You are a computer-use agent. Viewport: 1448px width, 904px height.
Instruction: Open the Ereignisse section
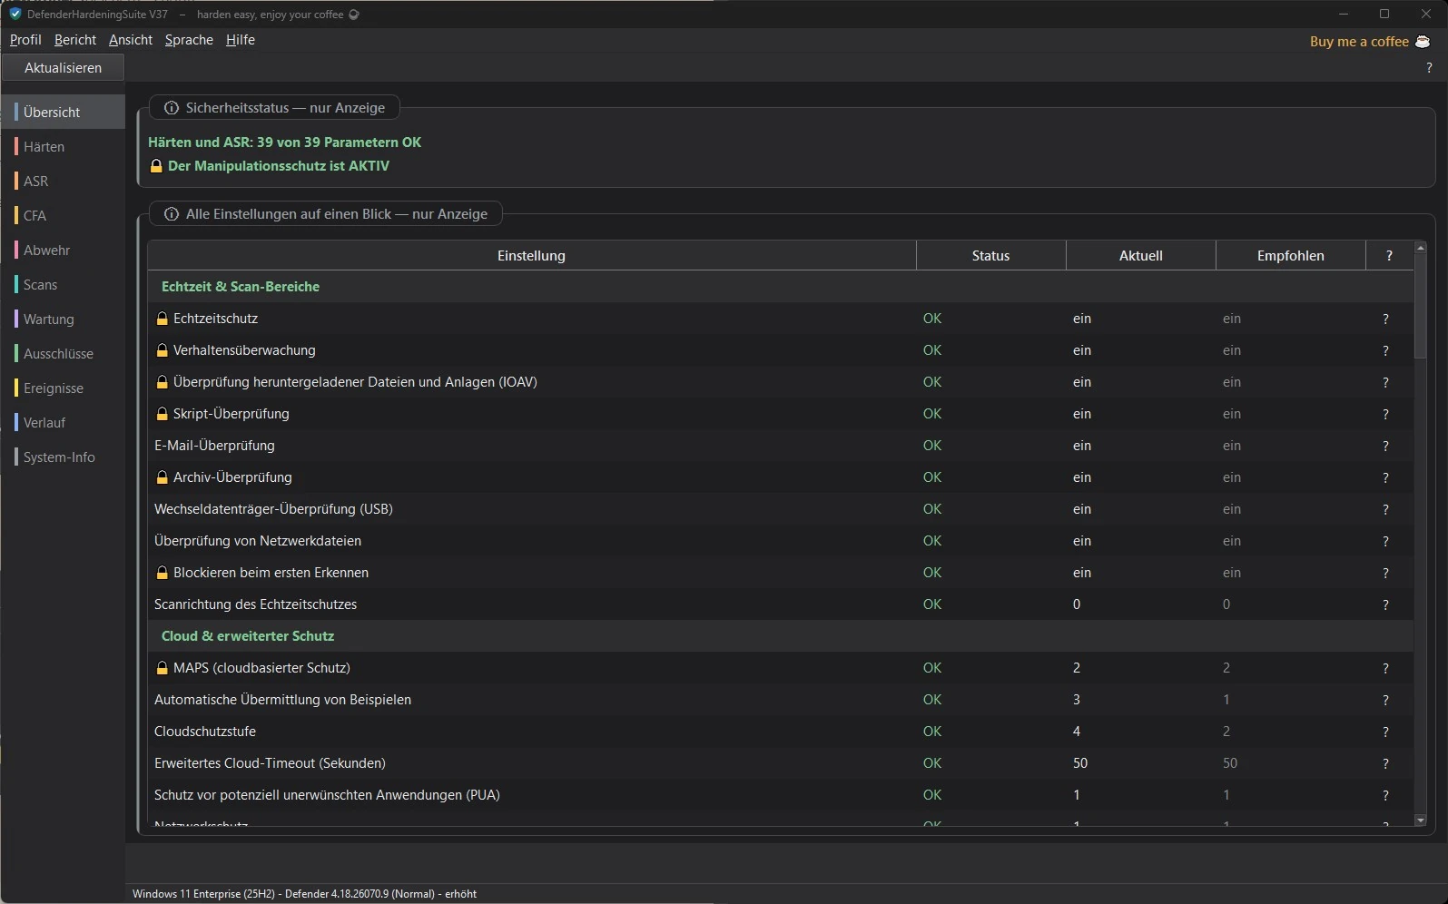click(63, 388)
